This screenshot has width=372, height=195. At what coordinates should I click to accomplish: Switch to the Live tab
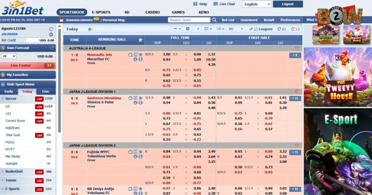[45, 91]
